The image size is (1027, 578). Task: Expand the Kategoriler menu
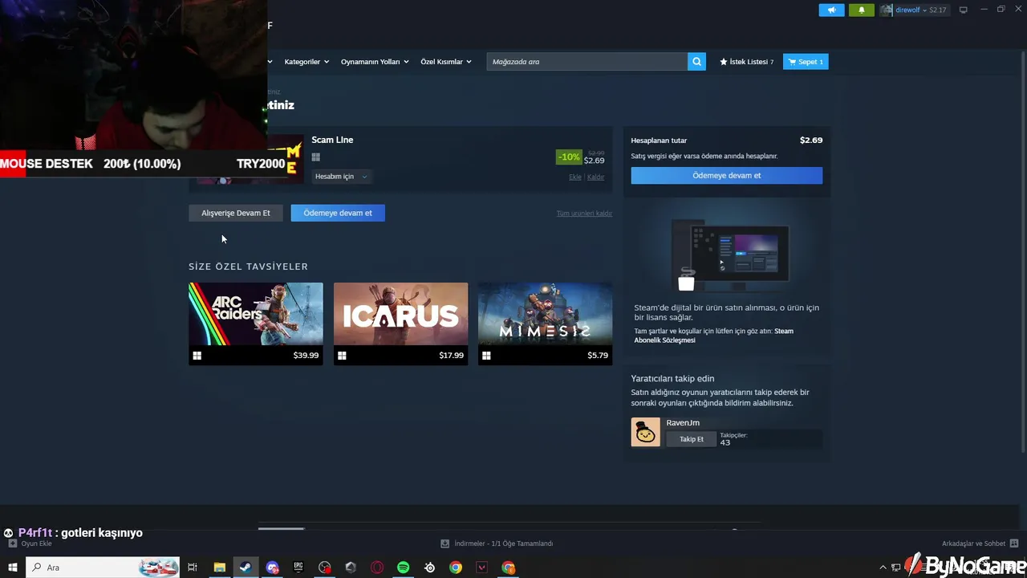pyautogui.click(x=306, y=62)
